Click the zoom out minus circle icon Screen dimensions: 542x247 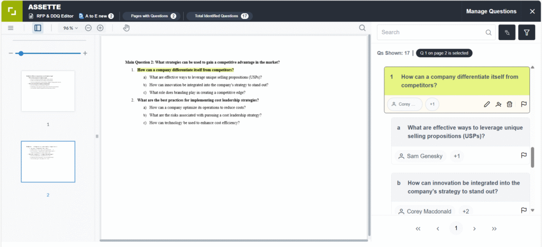(88, 28)
